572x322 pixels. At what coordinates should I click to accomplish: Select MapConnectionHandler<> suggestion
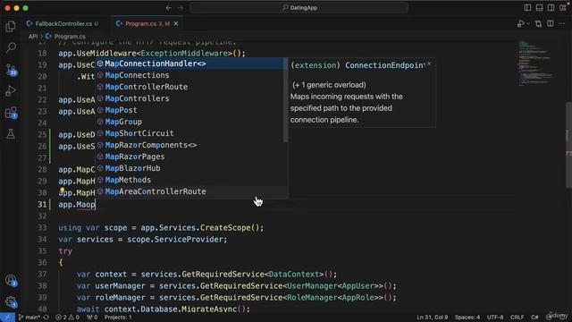point(189,64)
